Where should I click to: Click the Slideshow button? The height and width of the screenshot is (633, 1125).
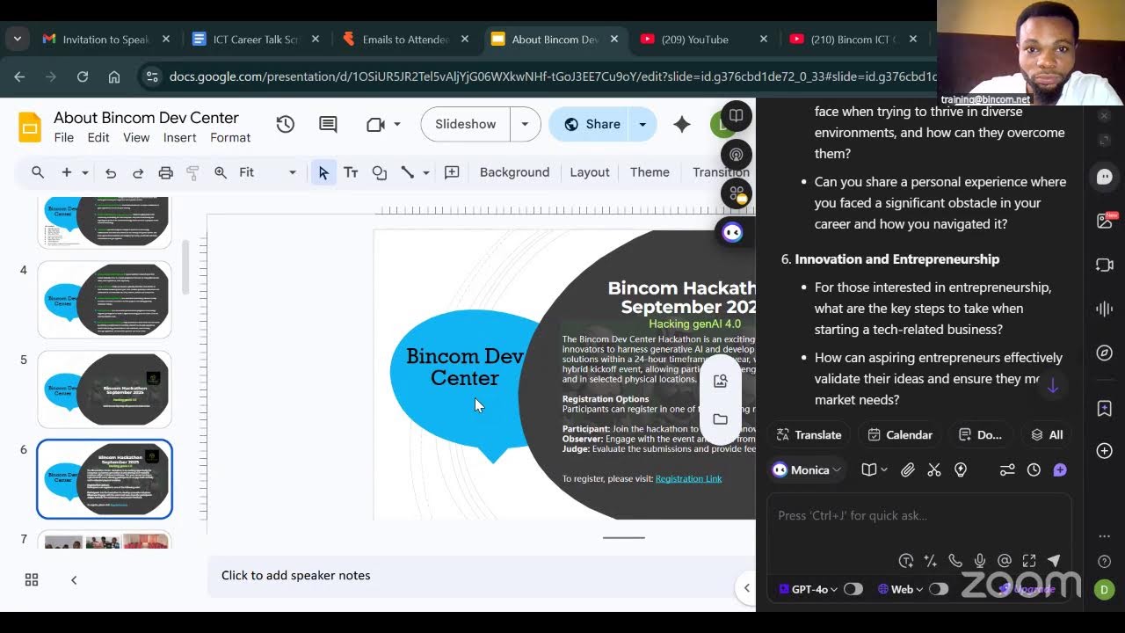tap(466, 125)
